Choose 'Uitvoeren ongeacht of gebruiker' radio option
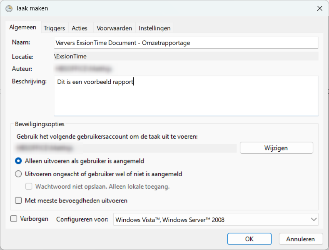The height and width of the screenshot is (250, 329). [18, 174]
